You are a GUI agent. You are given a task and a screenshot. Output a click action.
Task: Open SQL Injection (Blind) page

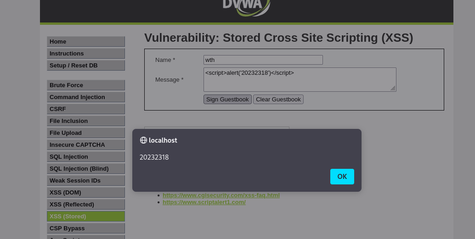tap(86, 168)
